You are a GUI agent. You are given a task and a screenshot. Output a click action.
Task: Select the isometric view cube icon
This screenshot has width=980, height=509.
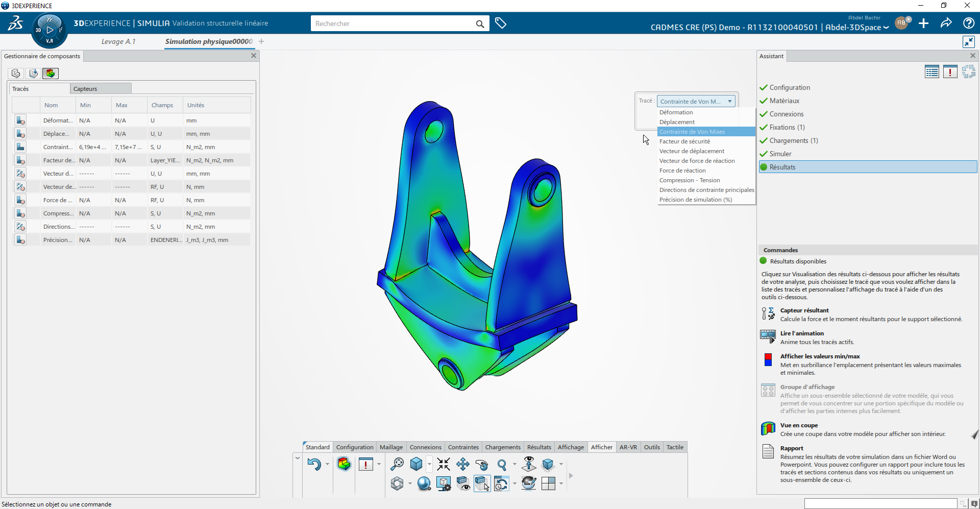click(416, 464)
